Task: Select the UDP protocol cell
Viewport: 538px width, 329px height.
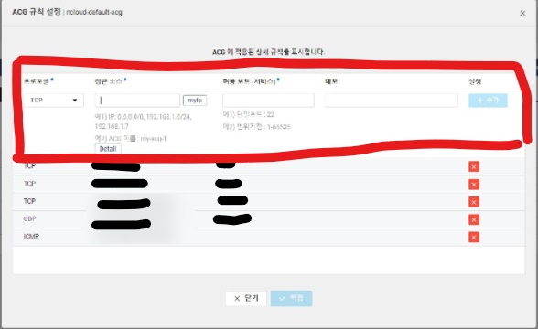Action: click(x=30, y=218)
